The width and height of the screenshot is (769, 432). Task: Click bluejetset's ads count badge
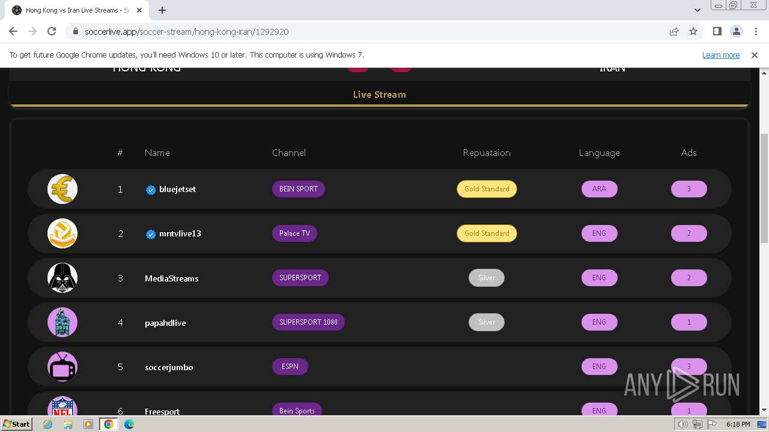point(689,189)
